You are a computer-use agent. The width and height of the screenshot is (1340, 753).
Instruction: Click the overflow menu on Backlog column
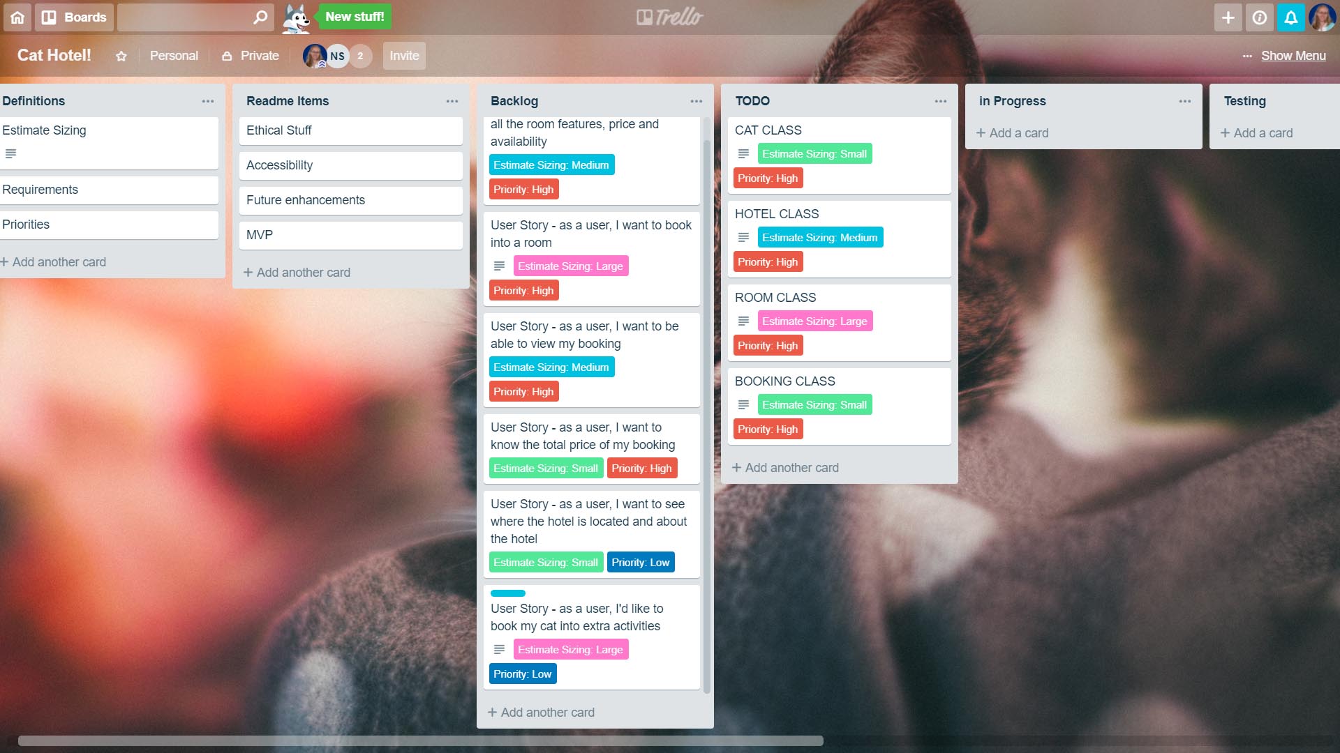coord(695,100)
